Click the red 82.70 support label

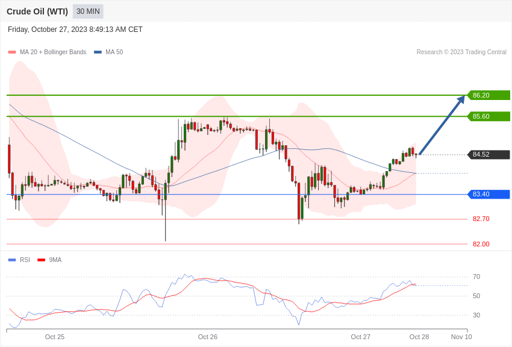tap(481, 219)
